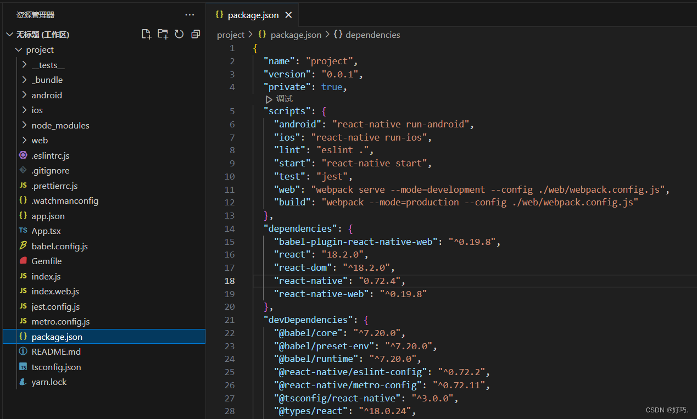Create a new folder in workspace

(163, 34)
